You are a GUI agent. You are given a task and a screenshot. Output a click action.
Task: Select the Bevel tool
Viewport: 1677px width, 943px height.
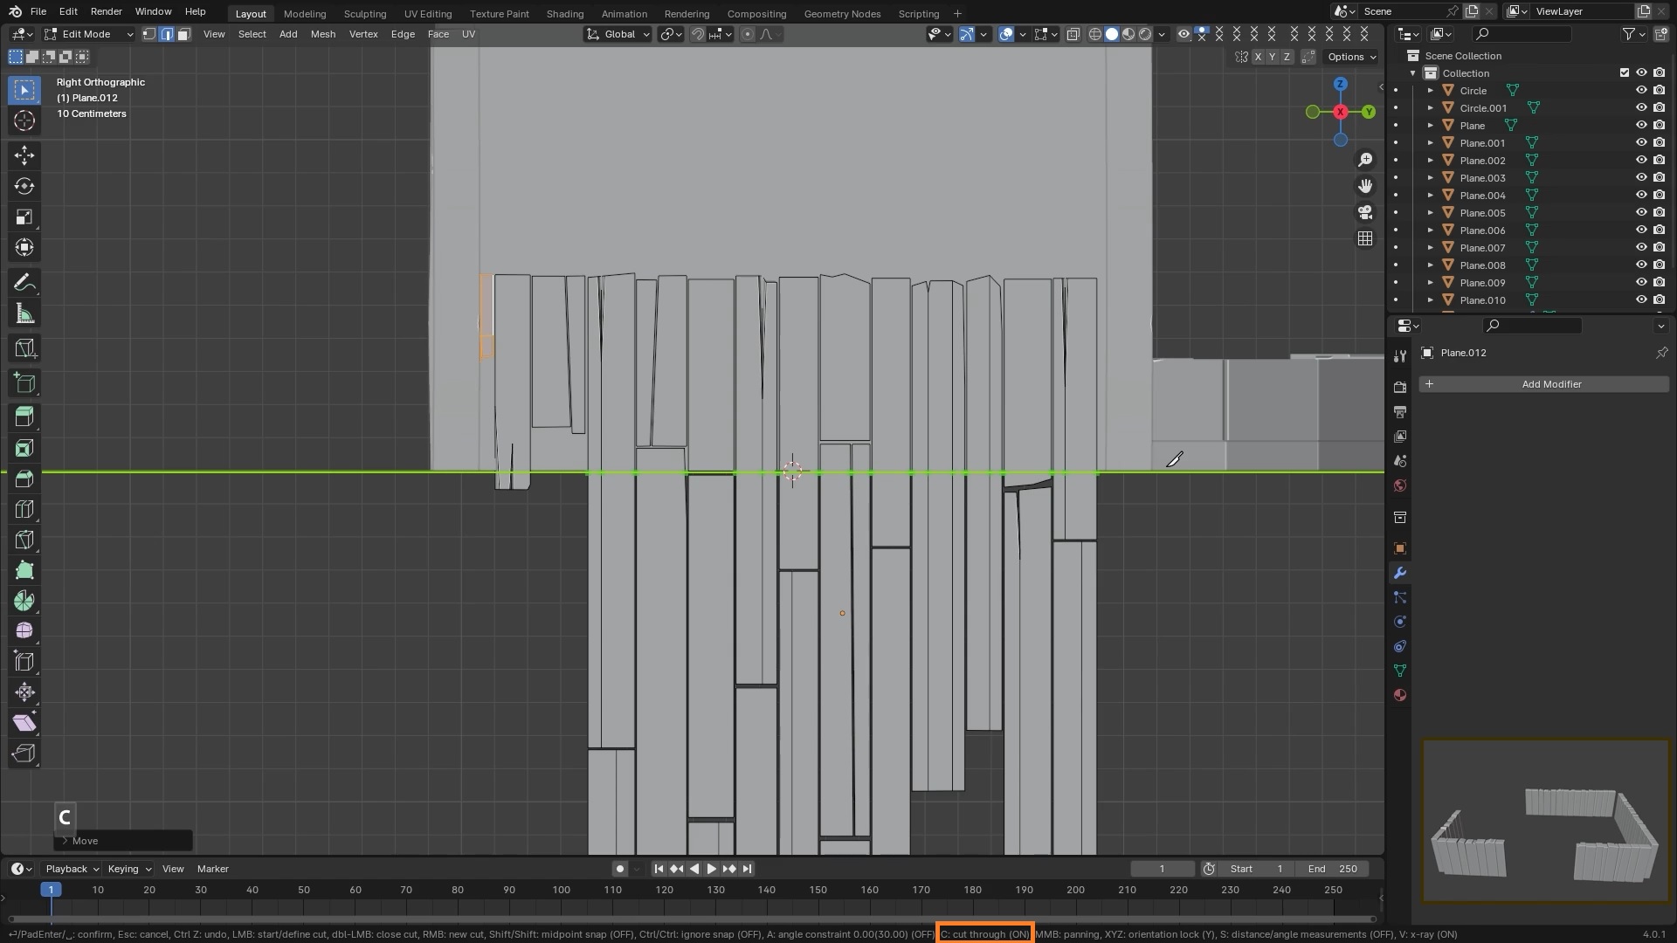pyautogui.click(x=24, y=478)
